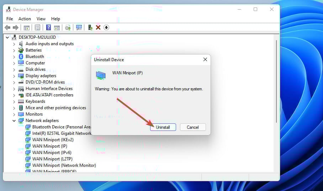Open the View menu
Screen dimensions: 323x191
[41, 19]
